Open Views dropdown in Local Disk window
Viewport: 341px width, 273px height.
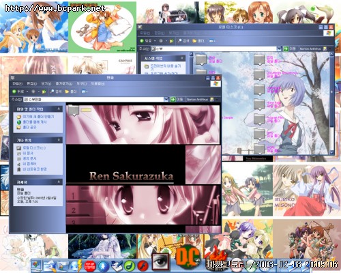click(x=212, y=41)
